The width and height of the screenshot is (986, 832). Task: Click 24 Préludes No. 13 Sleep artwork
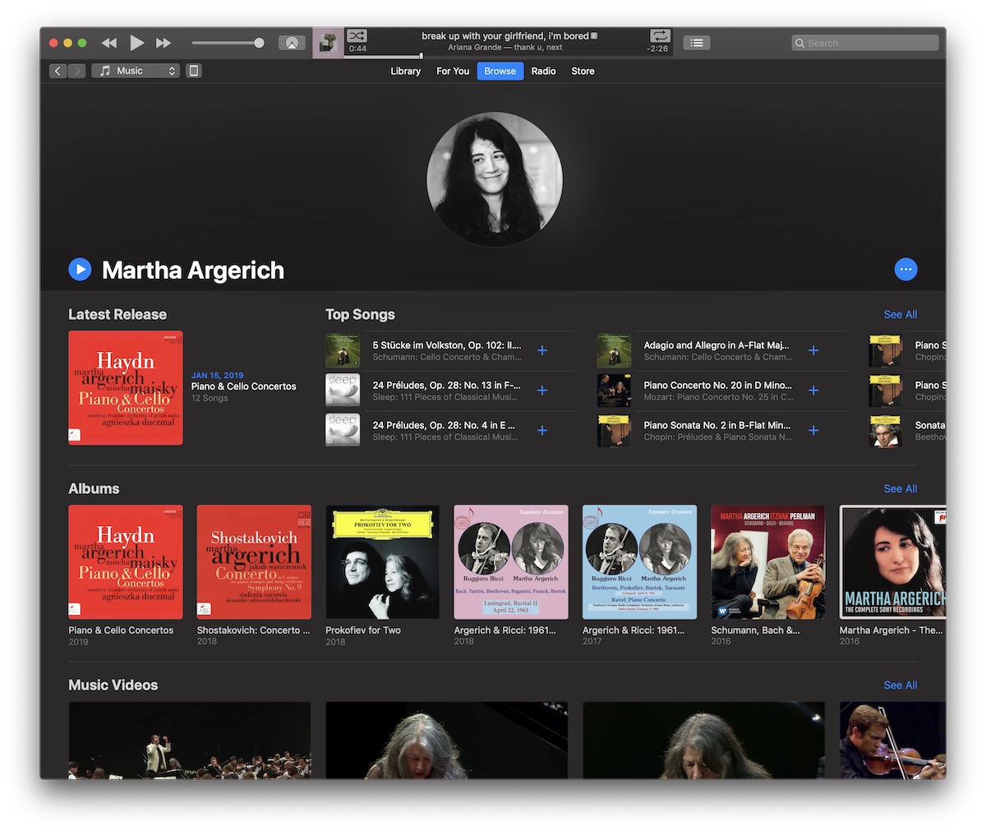point(343,391)
